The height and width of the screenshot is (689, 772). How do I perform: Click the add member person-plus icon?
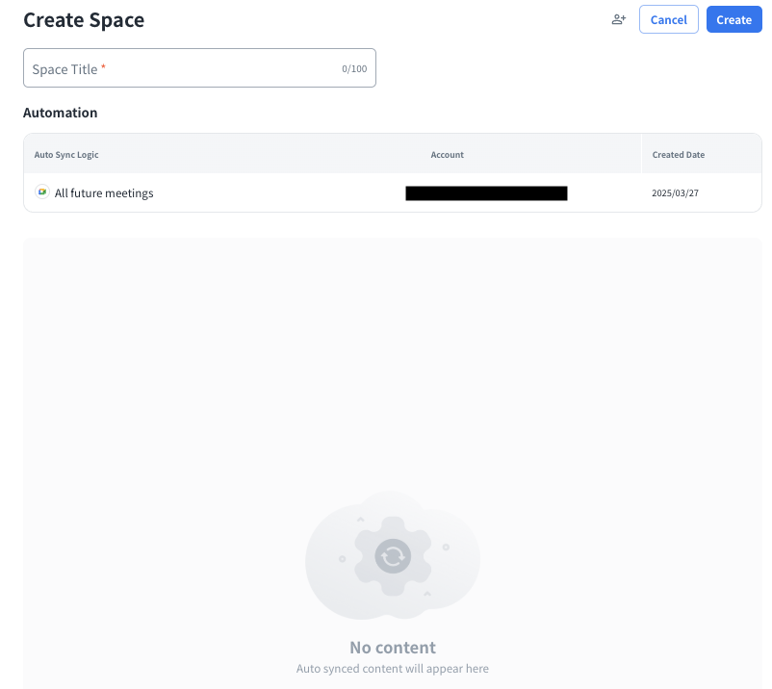coord(619,19)
